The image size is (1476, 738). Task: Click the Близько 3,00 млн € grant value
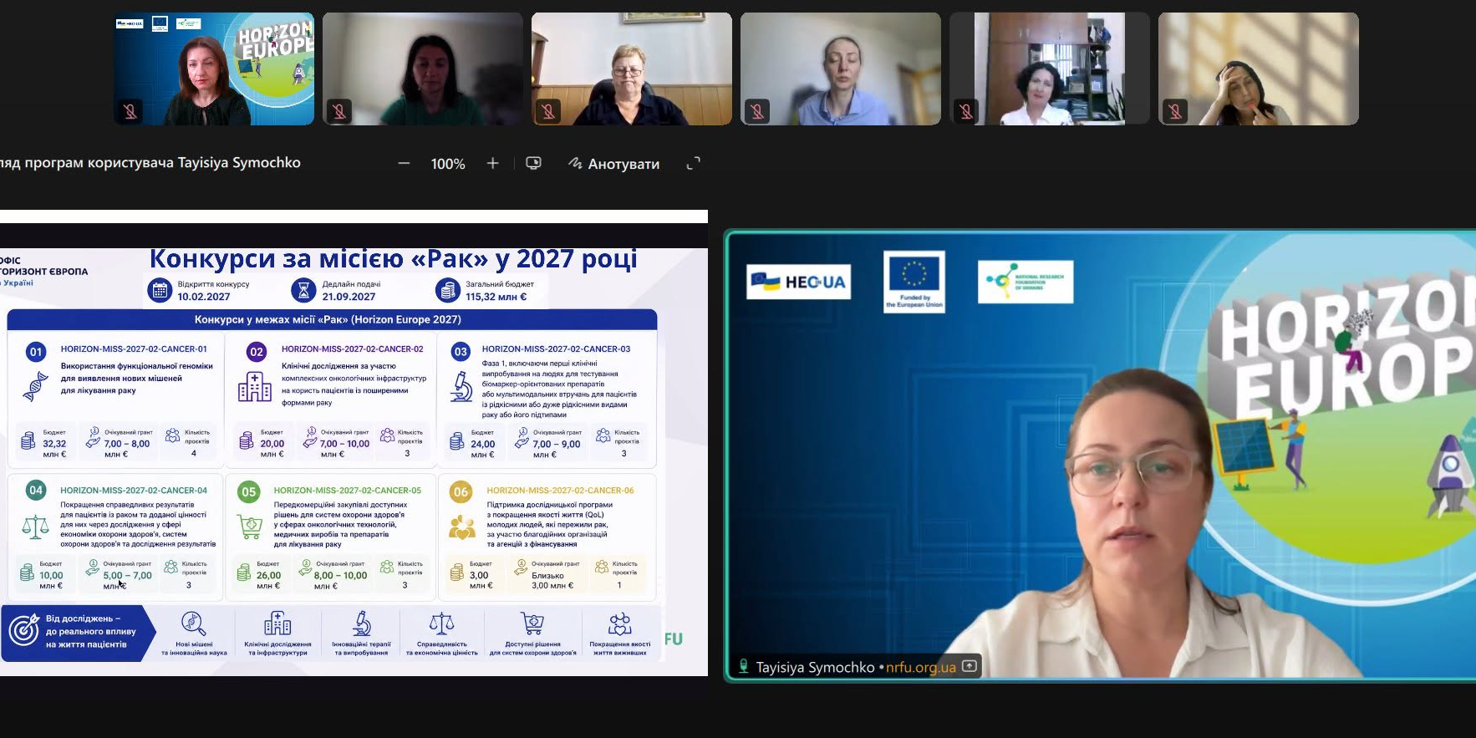(552, 580)
